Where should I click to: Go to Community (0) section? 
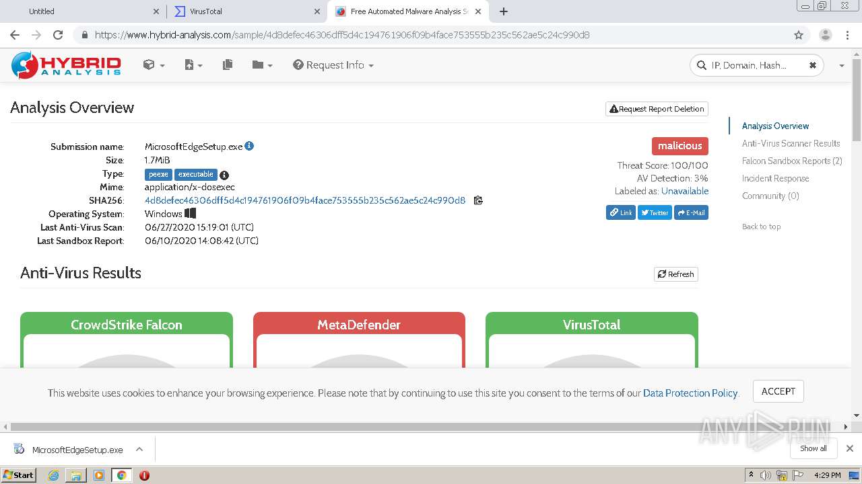(770, 196)
